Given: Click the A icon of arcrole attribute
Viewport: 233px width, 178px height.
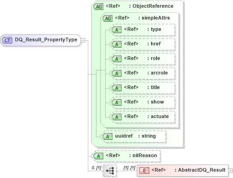Looking at the screenshot, I should click(116, 74).
